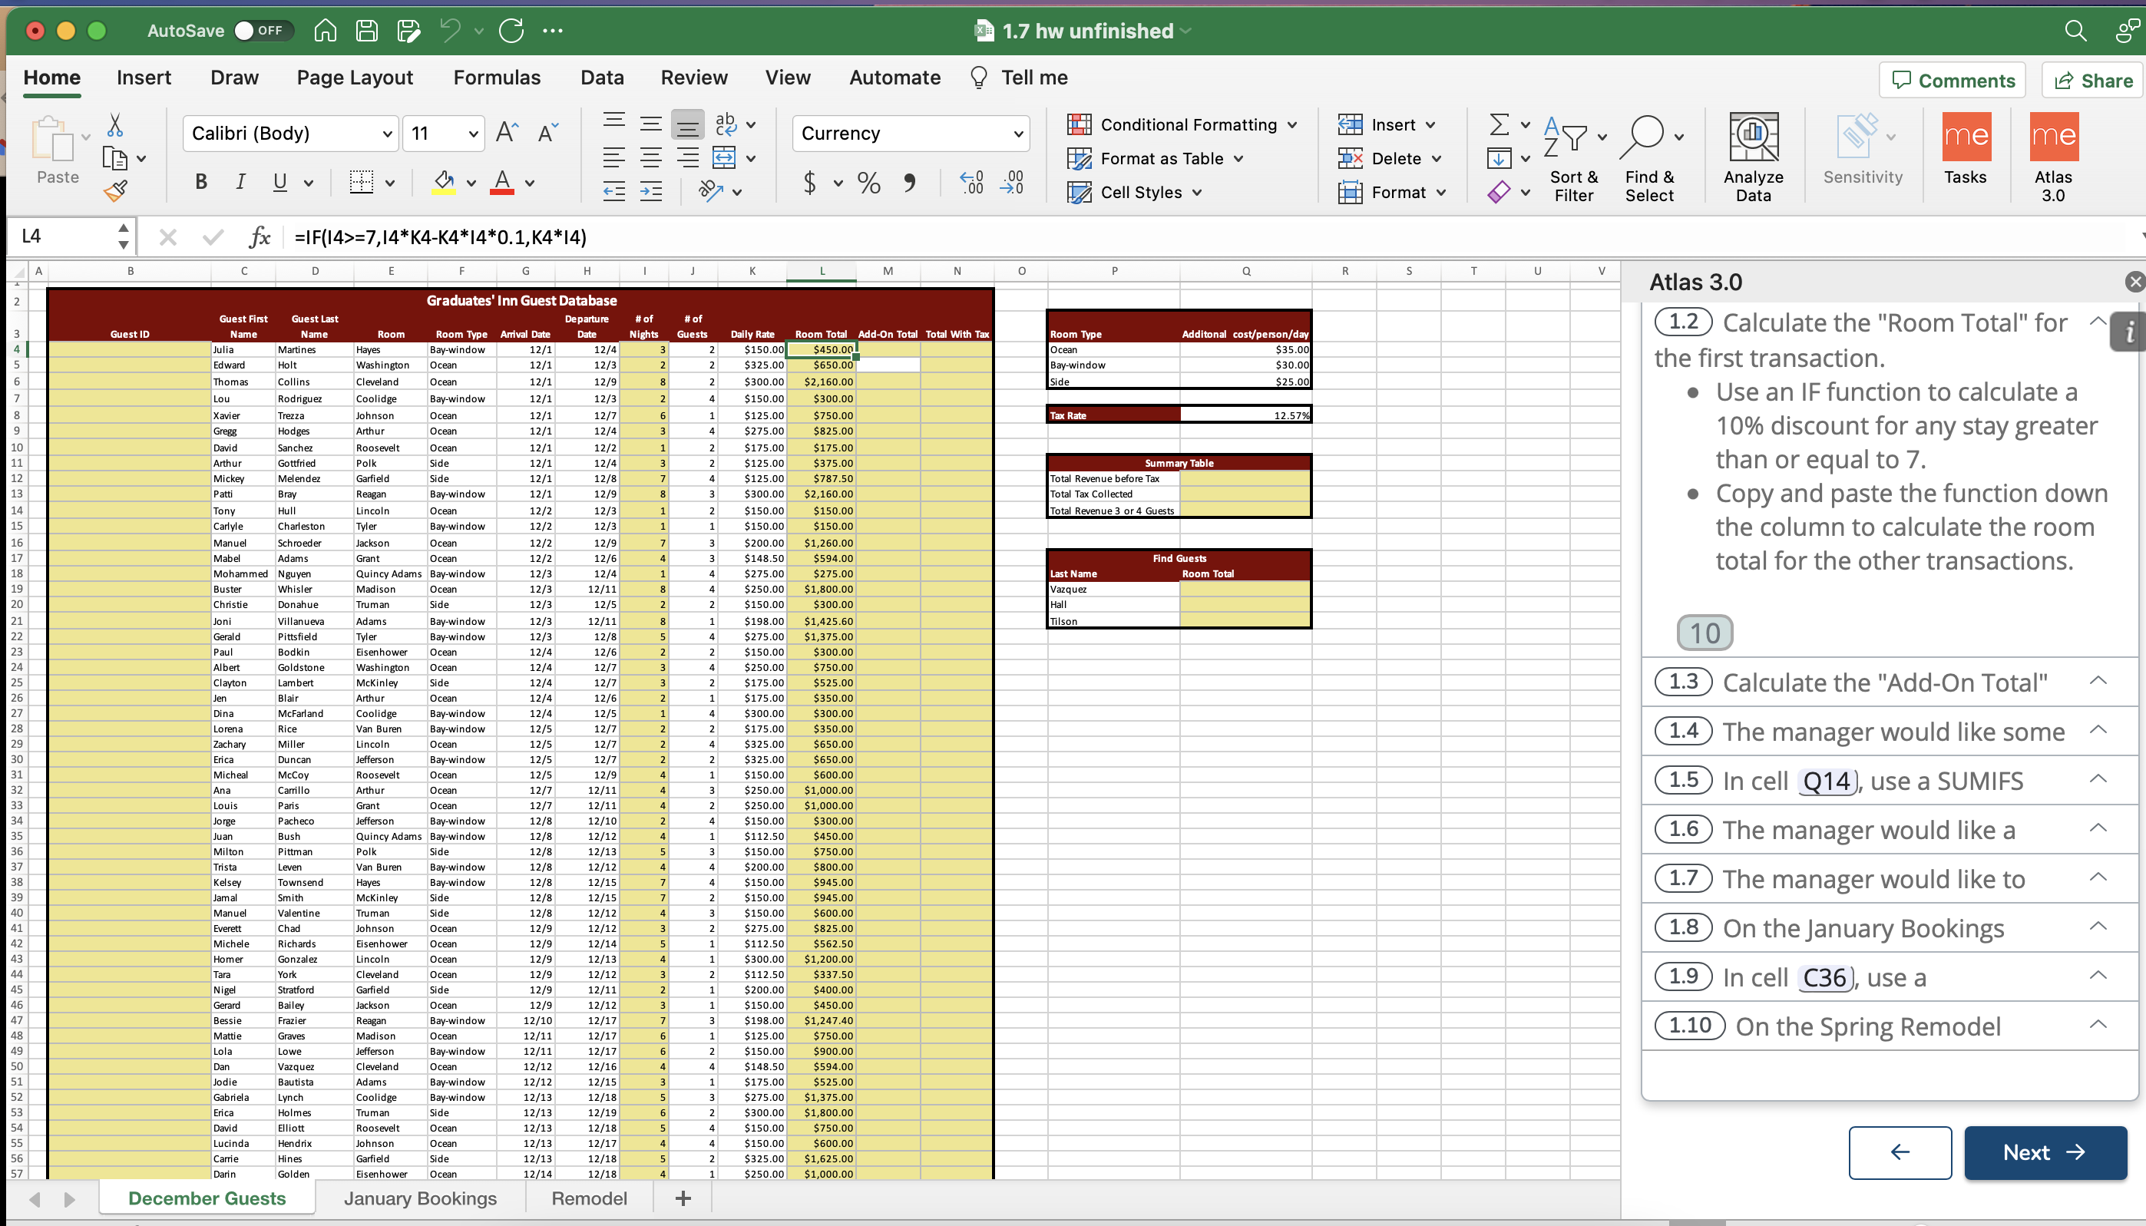
Task: Click the Format Painter brush icon
Action: 115,191
